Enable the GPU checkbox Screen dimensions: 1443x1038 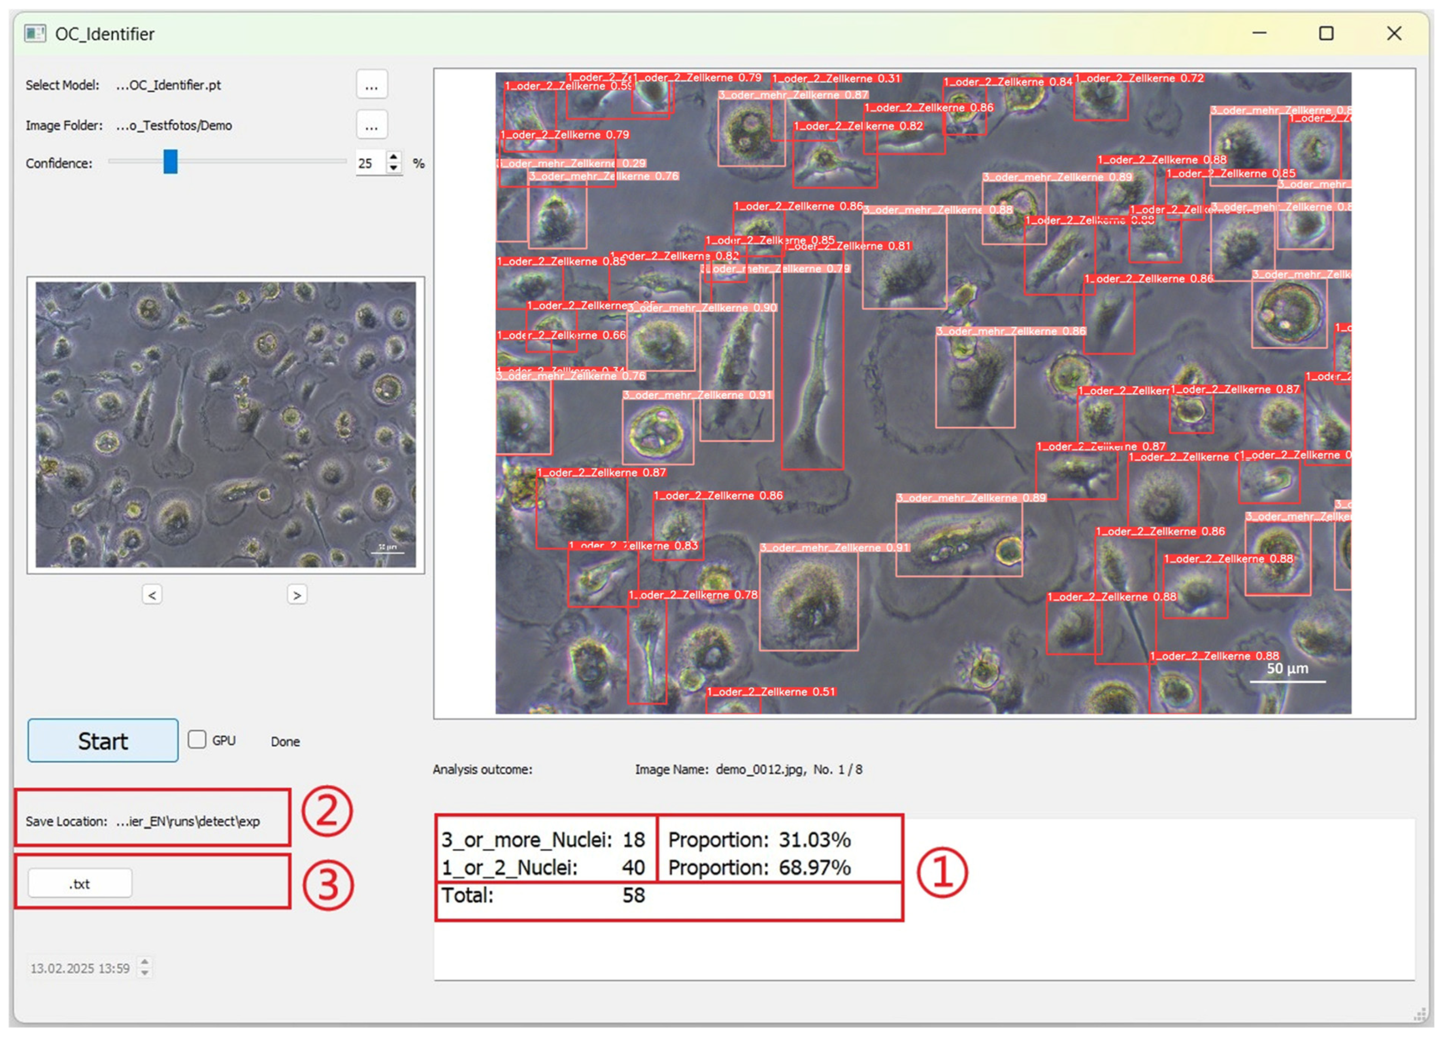click(197, 739)
